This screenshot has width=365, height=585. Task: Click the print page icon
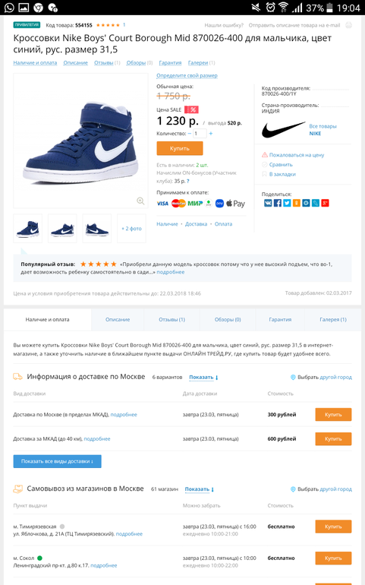(x=348, y=25)
